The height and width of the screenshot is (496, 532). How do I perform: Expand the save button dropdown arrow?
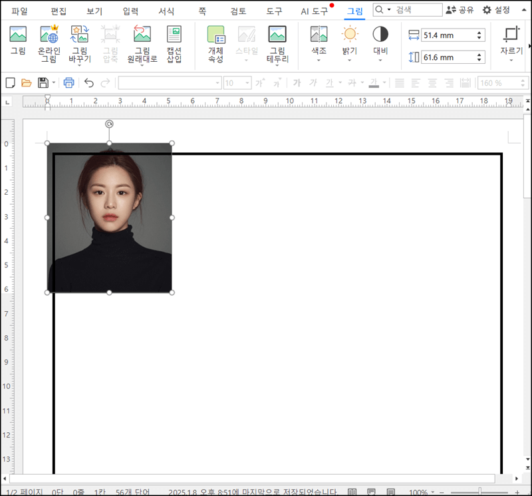pyautogui.click(x=54, y=82)
